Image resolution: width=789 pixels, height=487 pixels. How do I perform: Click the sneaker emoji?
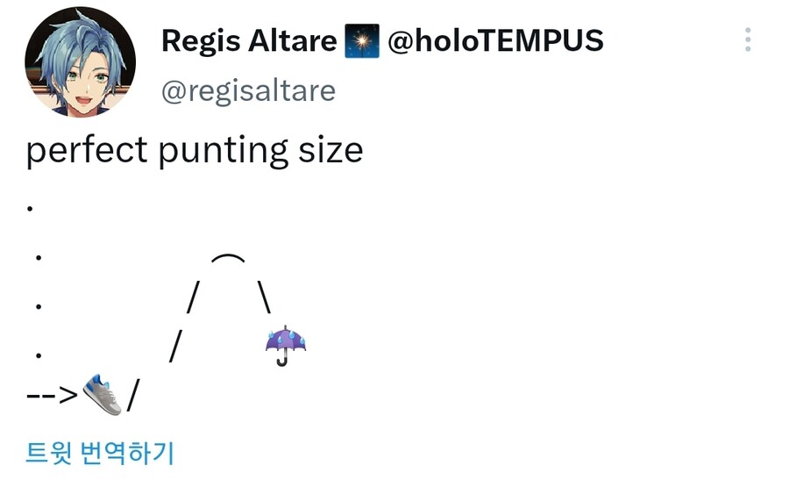point(102,394)
